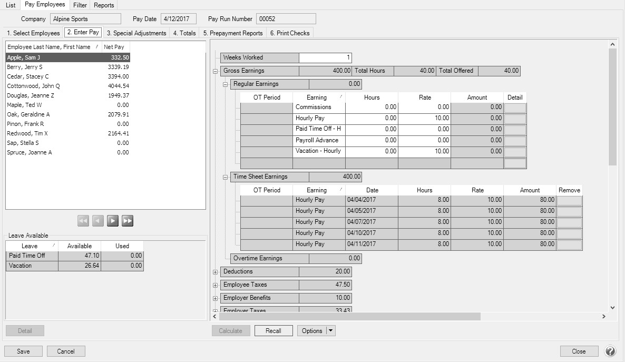The image size is (625, 362).
Task: Jump to the first employee record
Action: (83, 221)
